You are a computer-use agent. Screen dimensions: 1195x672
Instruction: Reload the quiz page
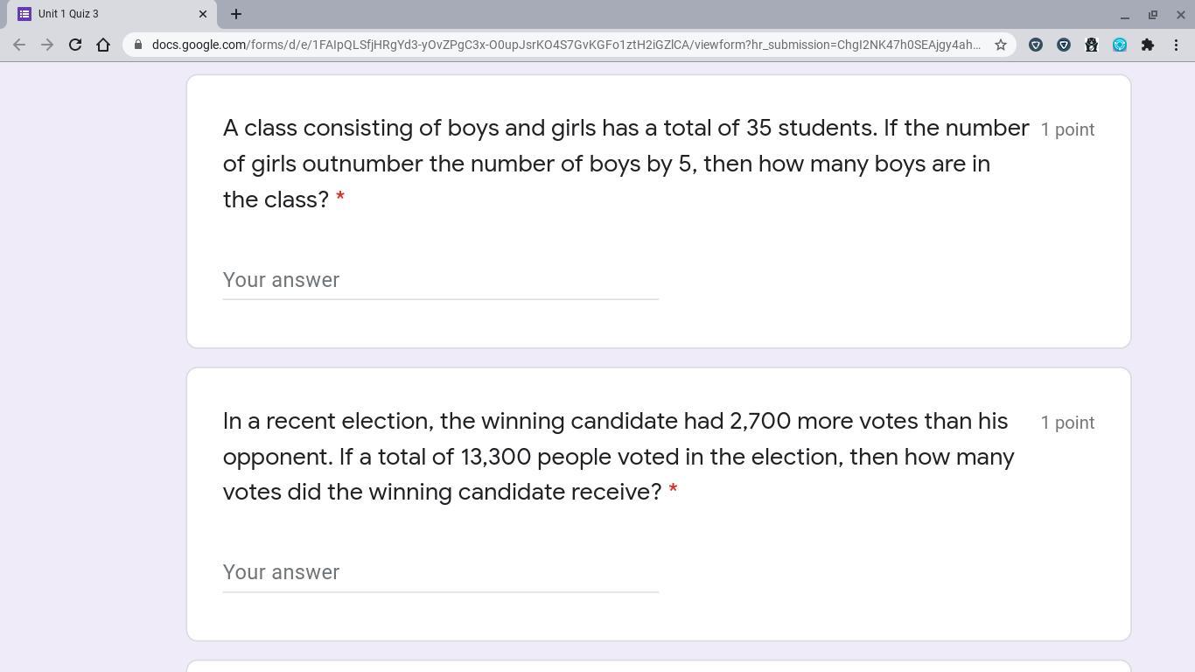(75, 45)
